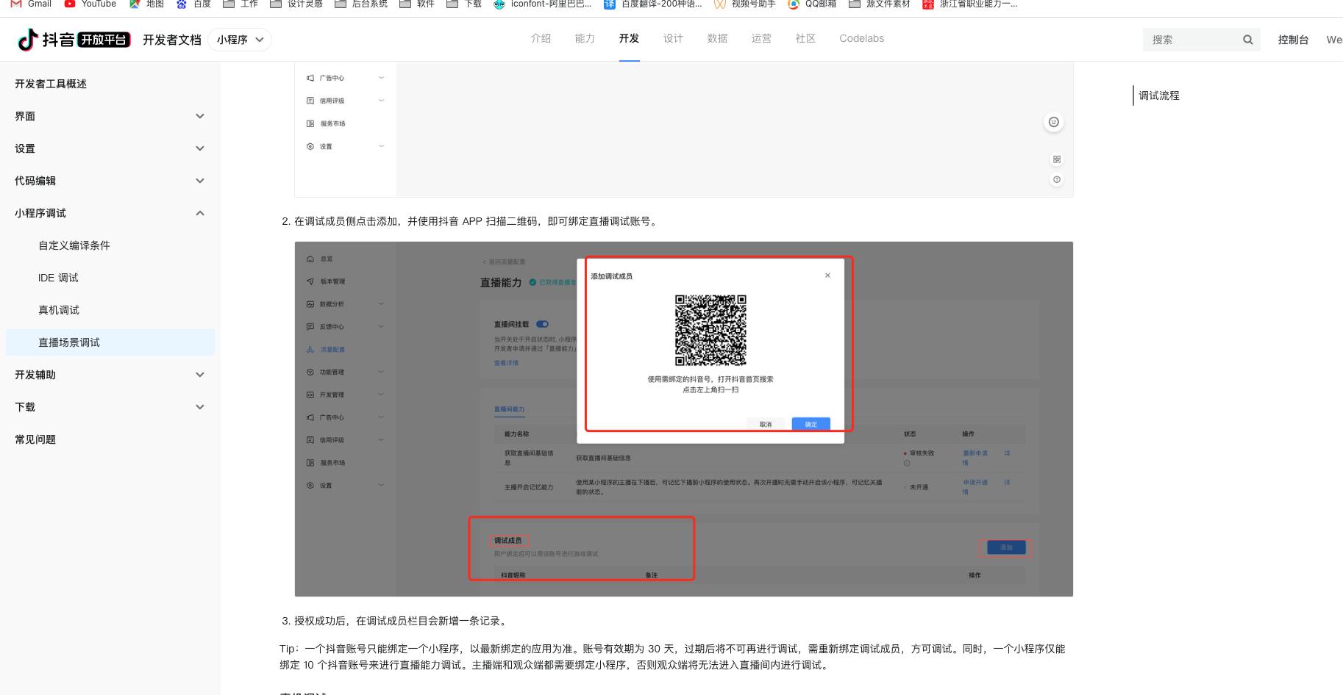
Task: Switch to the 能力 nav tab
Action: [585, 38]
